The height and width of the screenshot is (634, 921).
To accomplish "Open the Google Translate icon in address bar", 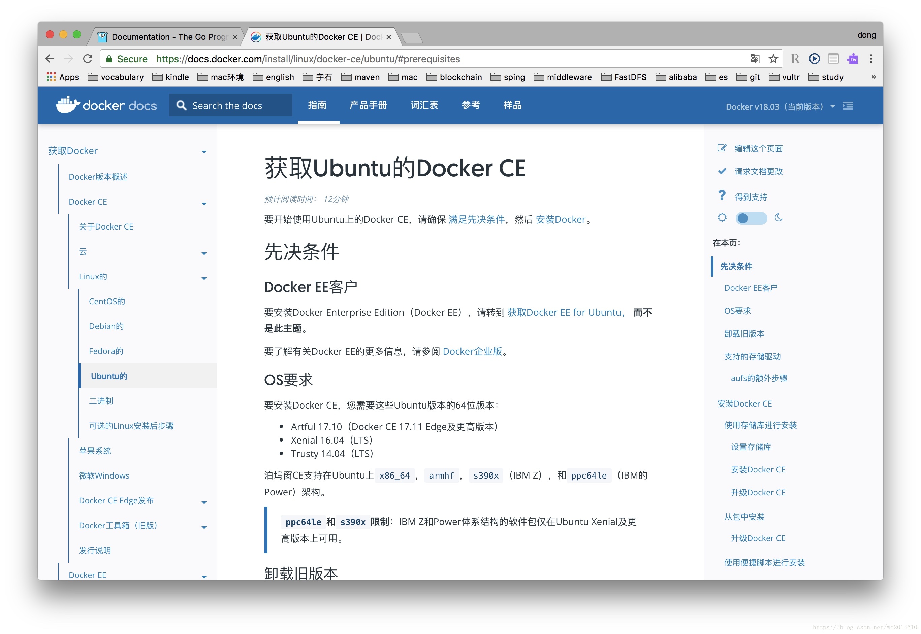I will coord(754,59).
